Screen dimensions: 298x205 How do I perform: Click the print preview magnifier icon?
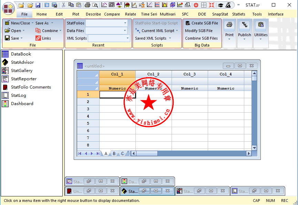click(x=95, y=5)
